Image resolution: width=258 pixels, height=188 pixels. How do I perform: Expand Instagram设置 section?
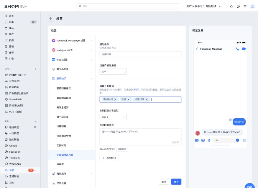click(x=91, y=50)
